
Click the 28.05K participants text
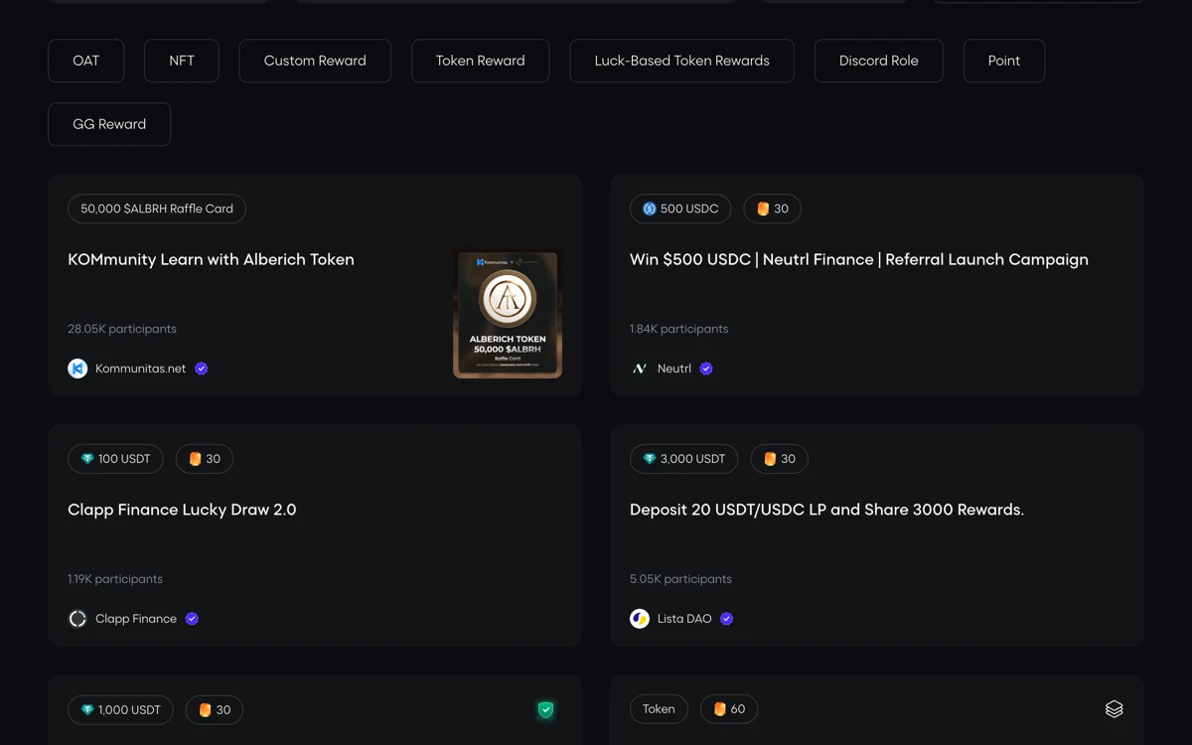tap(122, 329)
